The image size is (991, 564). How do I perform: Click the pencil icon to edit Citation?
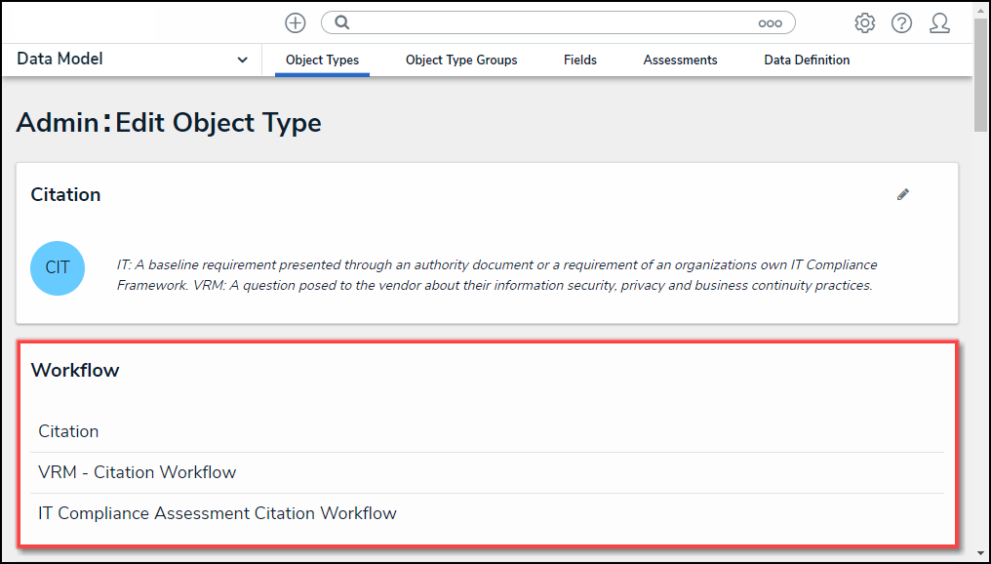pos(903,194)
